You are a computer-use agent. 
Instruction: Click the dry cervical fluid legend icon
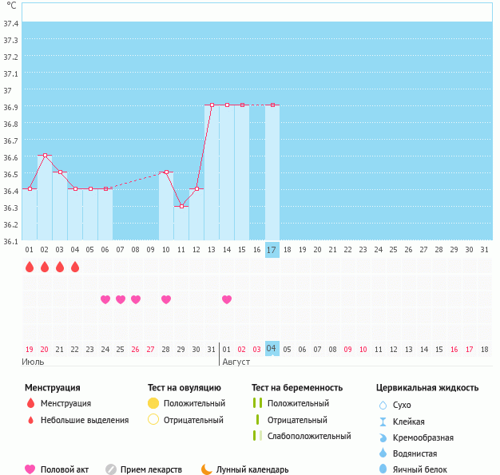[383, 405]
